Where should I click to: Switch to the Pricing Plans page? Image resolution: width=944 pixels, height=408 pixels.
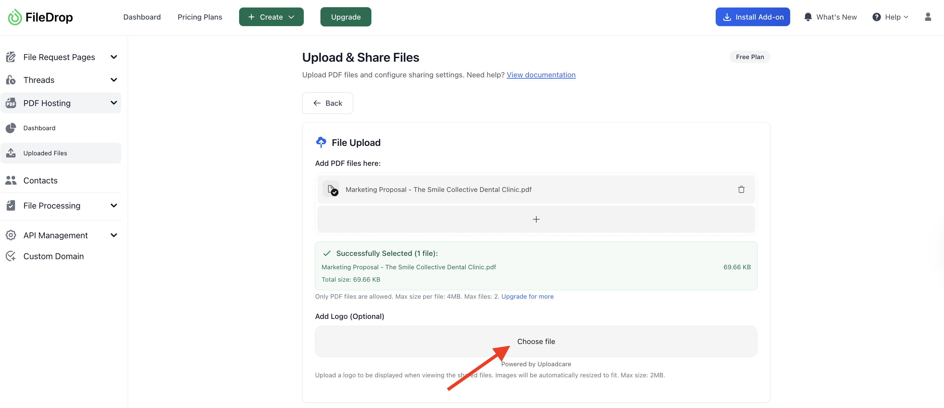click(200, 17)
